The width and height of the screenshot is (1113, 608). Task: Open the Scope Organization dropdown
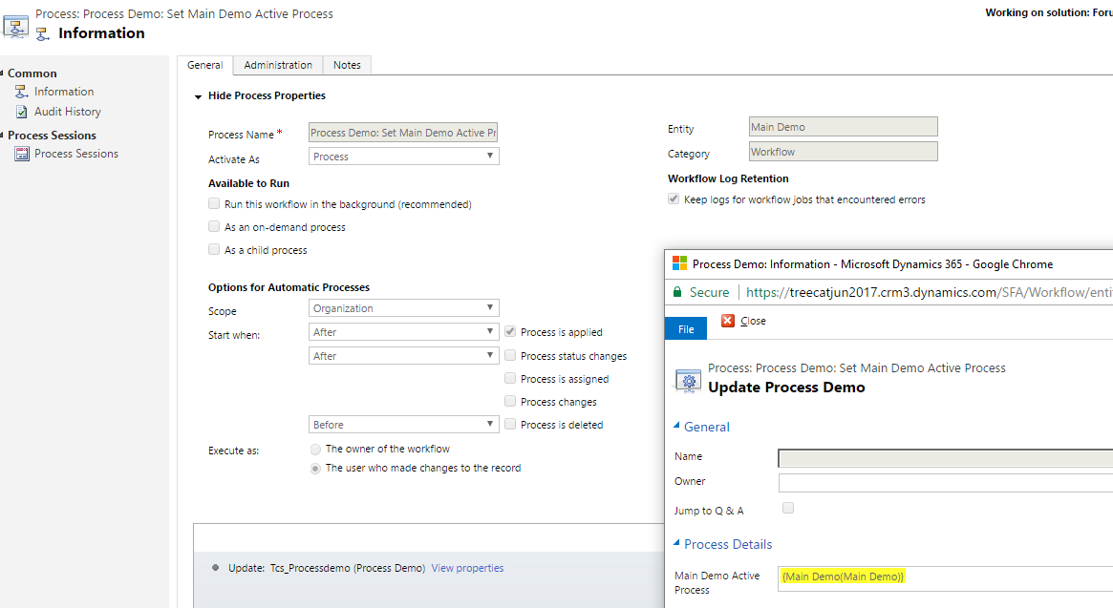pos(404,308)
